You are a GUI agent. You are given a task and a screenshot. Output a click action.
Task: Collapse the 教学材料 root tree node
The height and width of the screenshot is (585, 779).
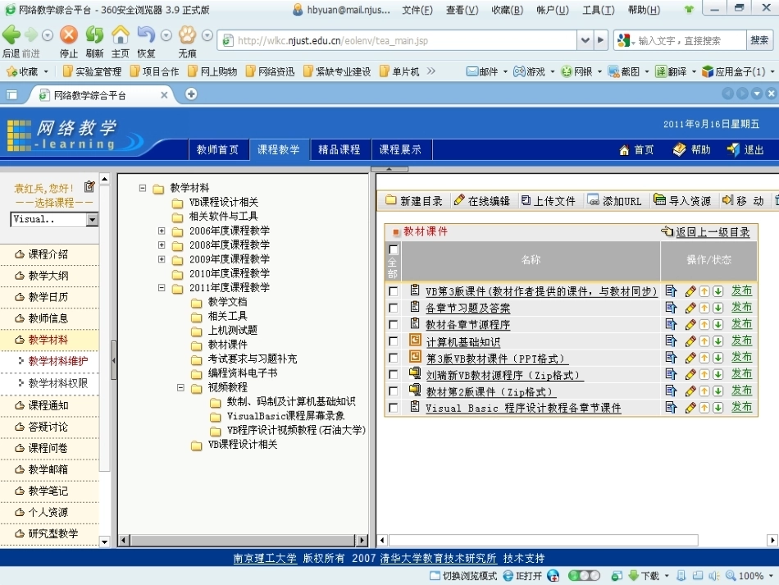143,188
